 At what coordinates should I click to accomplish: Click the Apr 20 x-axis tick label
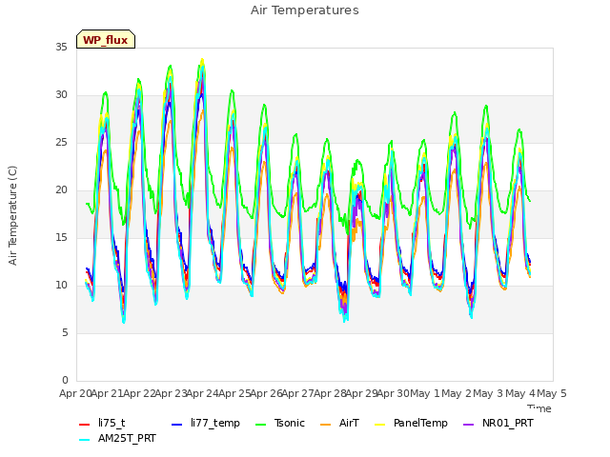[75, 393]
